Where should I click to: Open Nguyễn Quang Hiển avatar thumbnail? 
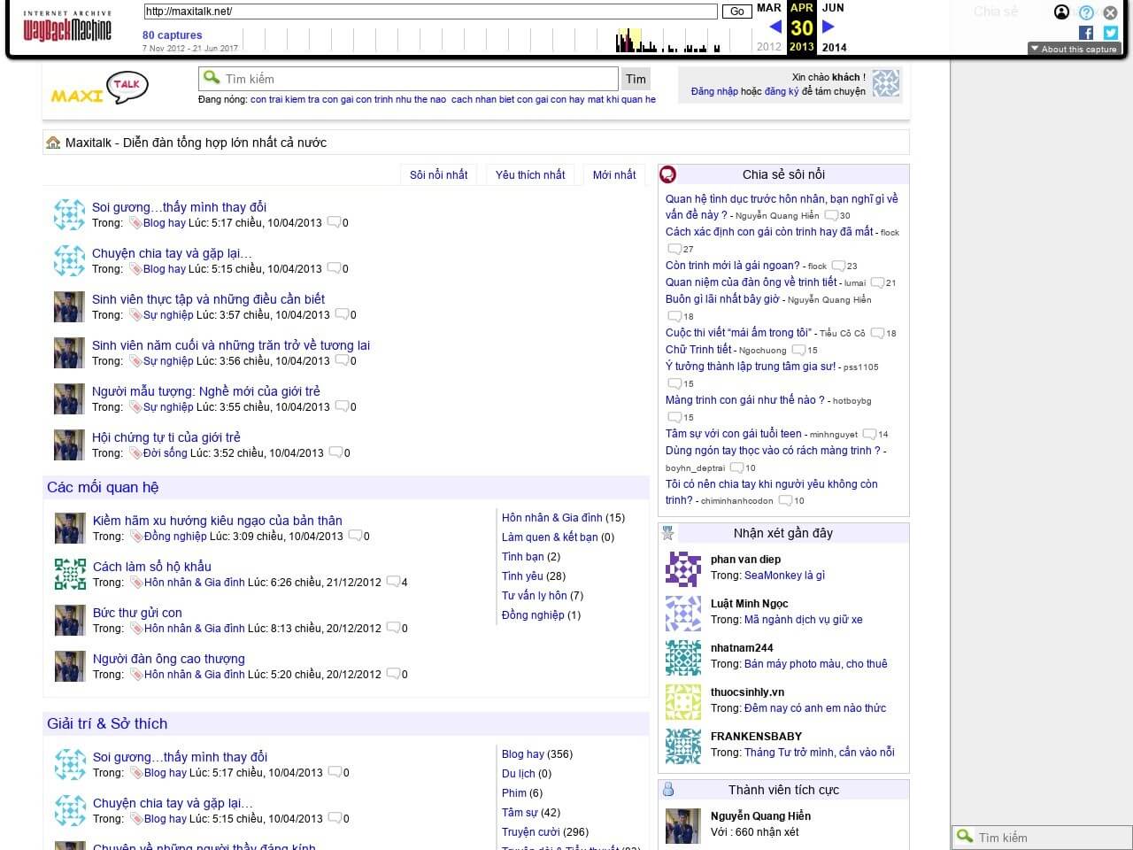click(x=682, y=825)
